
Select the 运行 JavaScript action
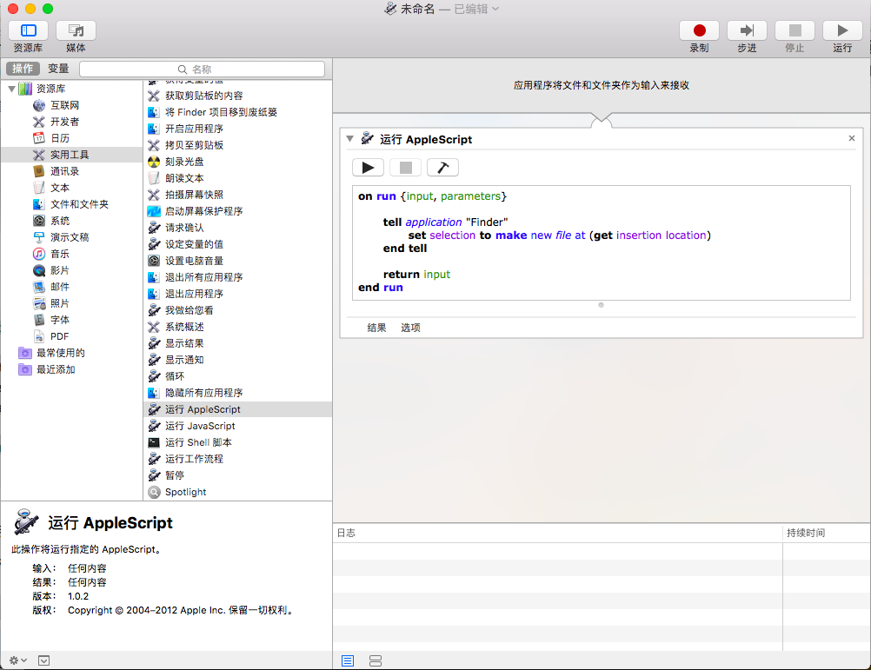[x=238, y=426]
